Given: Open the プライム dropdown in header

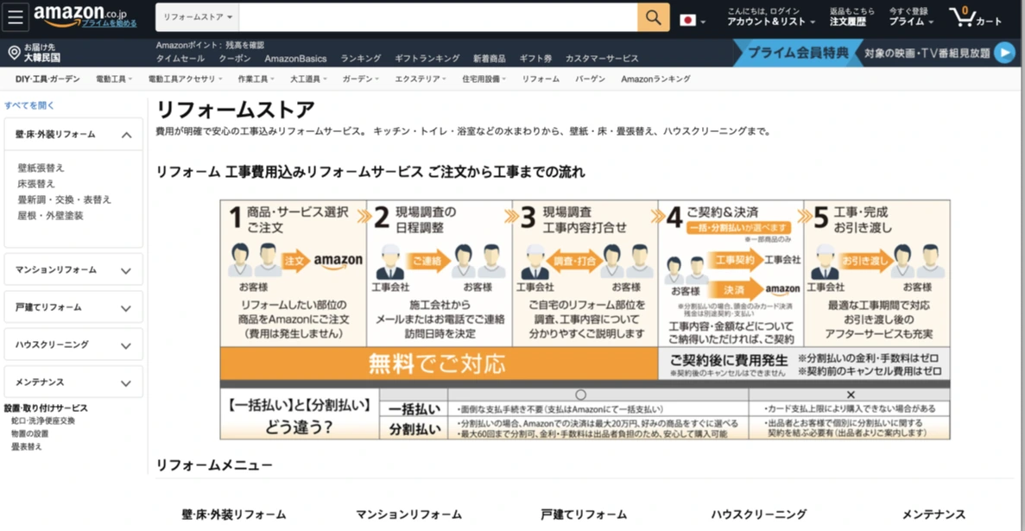Looking at the screenshot, I should click(911, 22).
